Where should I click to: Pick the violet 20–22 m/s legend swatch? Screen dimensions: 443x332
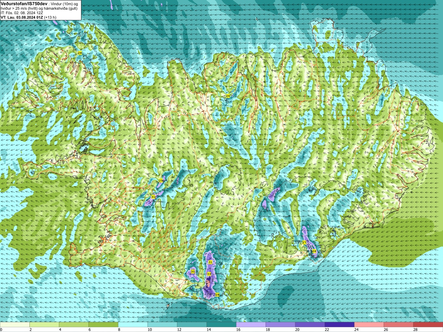pos(310,325)
